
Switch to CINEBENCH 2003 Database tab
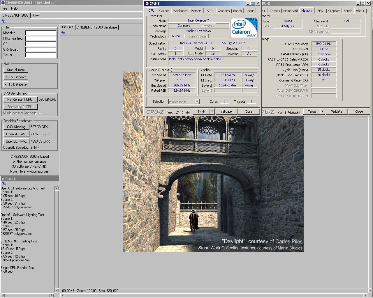click(97, 27)
